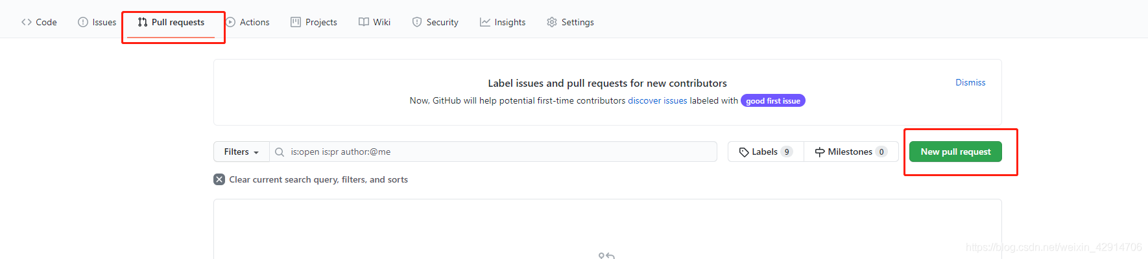
Task: Click the New pull request button
Action: click(955, 152)
